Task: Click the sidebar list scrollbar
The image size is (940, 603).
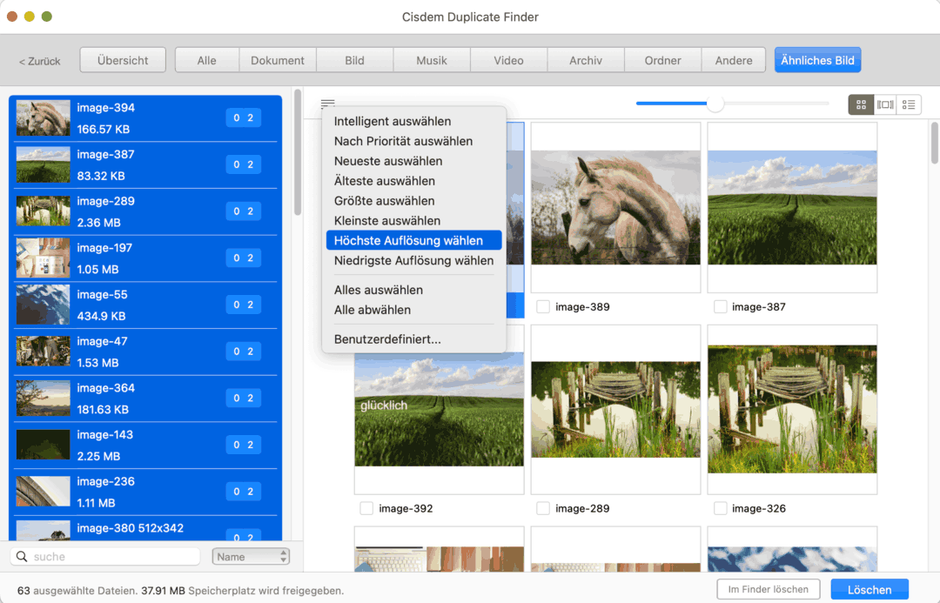Action: pos(298,153)
